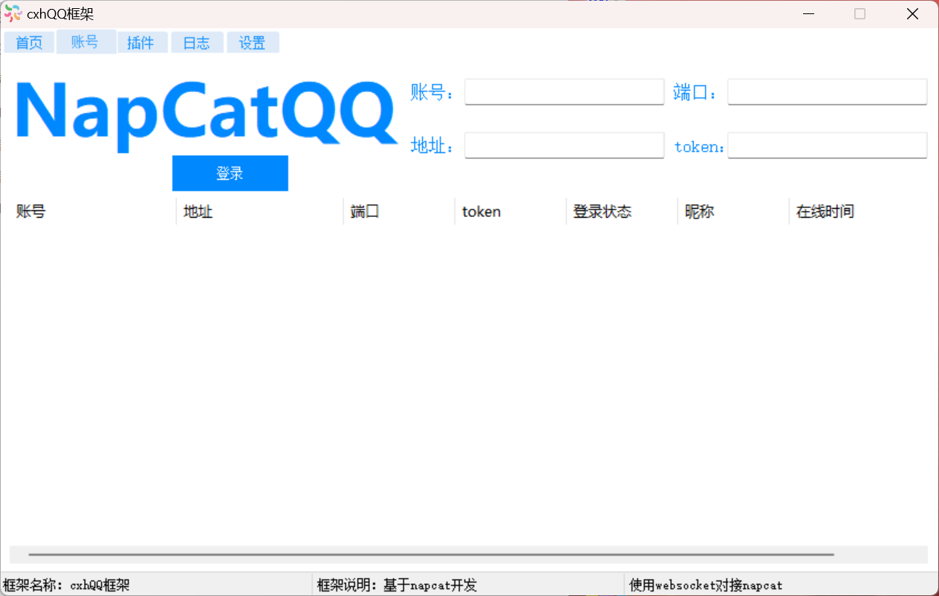This screenshot has width=939, height=596.
Task: Click the horizontal scrollbar under the table
Action: 431,554
